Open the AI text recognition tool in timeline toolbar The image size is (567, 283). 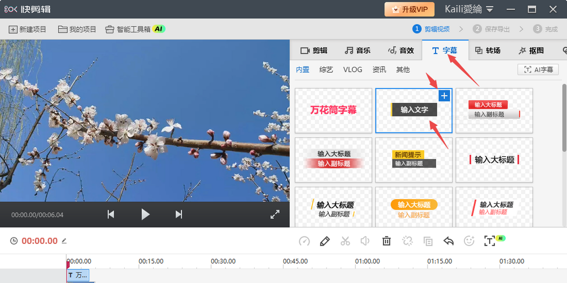tap(495, 241)
